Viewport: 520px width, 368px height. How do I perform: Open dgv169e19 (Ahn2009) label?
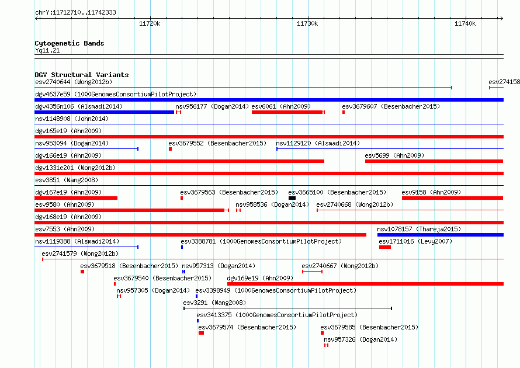(261, 278)
